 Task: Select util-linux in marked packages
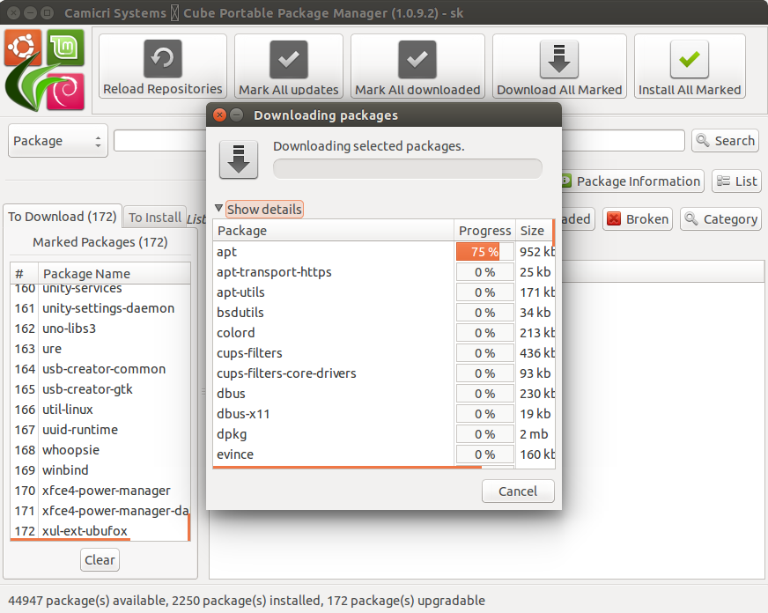[x=100, y=410]
